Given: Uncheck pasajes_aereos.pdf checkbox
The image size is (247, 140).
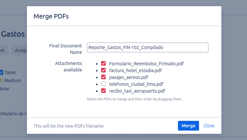Looking at the screenshot, I should (x=103, y=77).
